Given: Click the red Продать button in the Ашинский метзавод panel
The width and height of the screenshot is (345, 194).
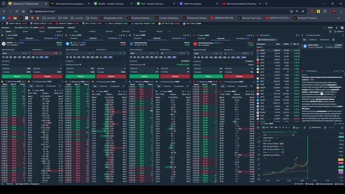Looking at the screenshot, I should pyautogui.click(x=239, y=77).
